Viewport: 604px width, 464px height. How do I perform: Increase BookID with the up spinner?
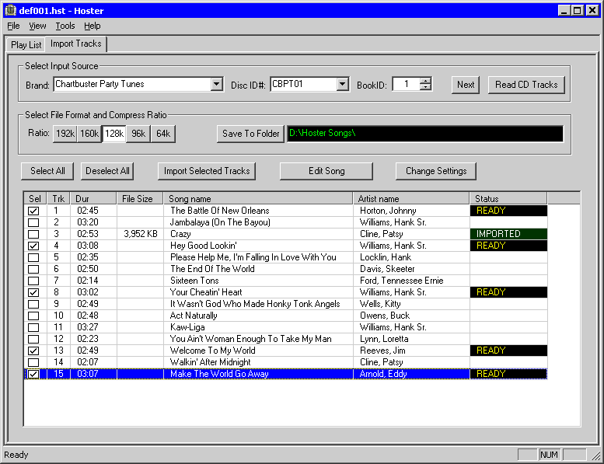(425, 81)
